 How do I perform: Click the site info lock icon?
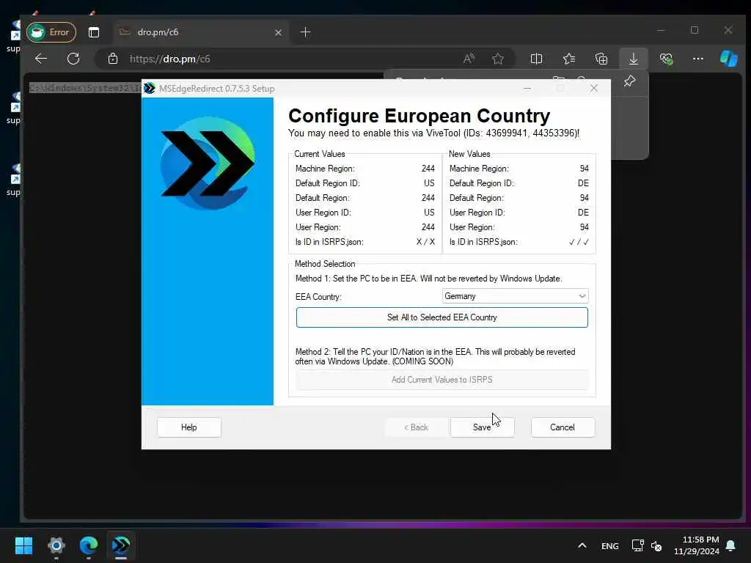112,59
